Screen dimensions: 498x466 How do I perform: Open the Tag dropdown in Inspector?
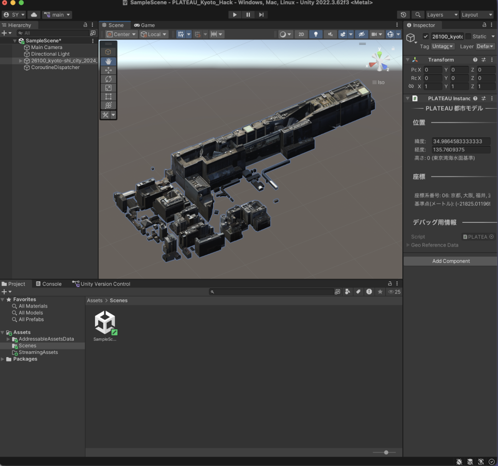(x=443, y=46)
